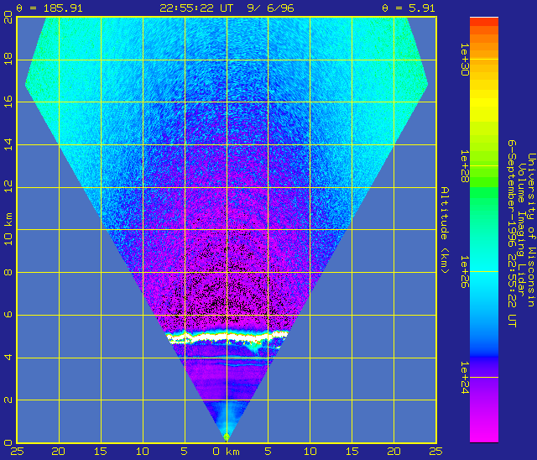Click the θ = 5.91 angle label
Image resolution: width=537 pixels, height=460 pixels.
point(409,8)
